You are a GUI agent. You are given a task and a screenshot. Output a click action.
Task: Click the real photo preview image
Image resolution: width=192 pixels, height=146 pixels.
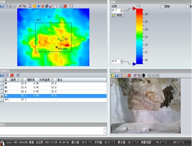coord(146,106)
